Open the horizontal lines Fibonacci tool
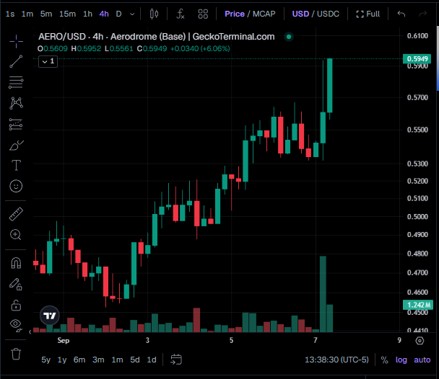439x379 pixels. pyautogui.click(x=16, y=82)
